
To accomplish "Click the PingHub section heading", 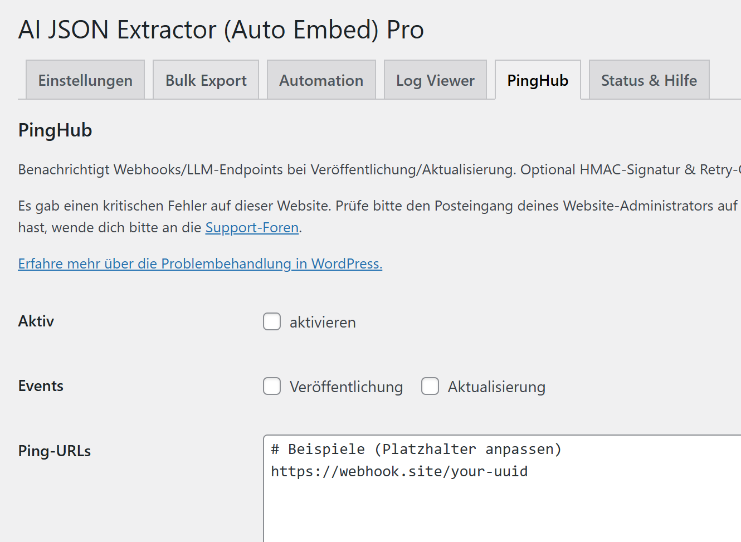I will click(55, 130).
